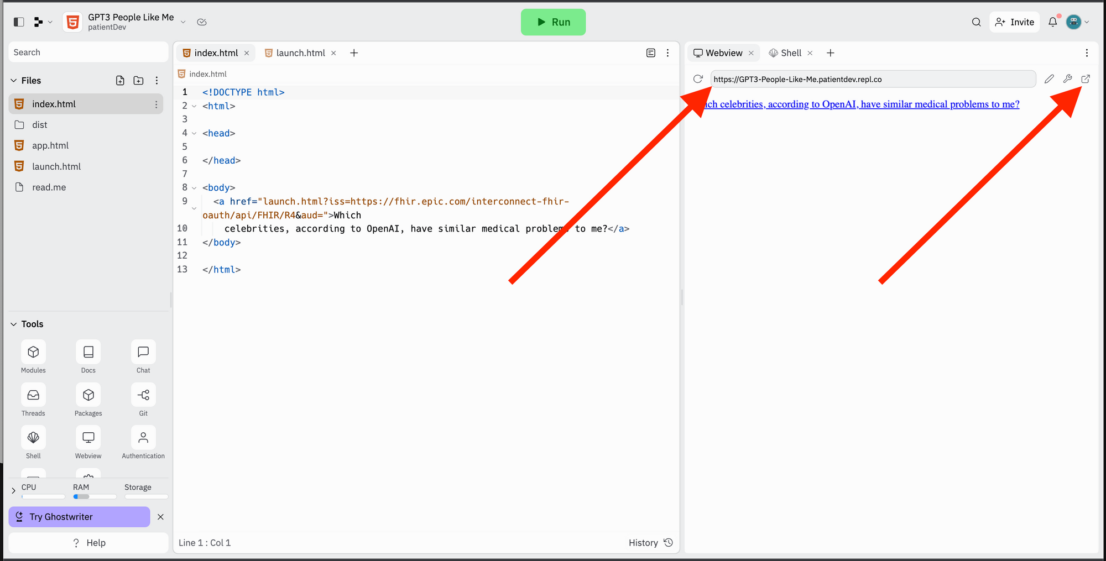Screen dimensions: 1106x561
Task: Switch to the Shell tab
Action: click(785, 53)
